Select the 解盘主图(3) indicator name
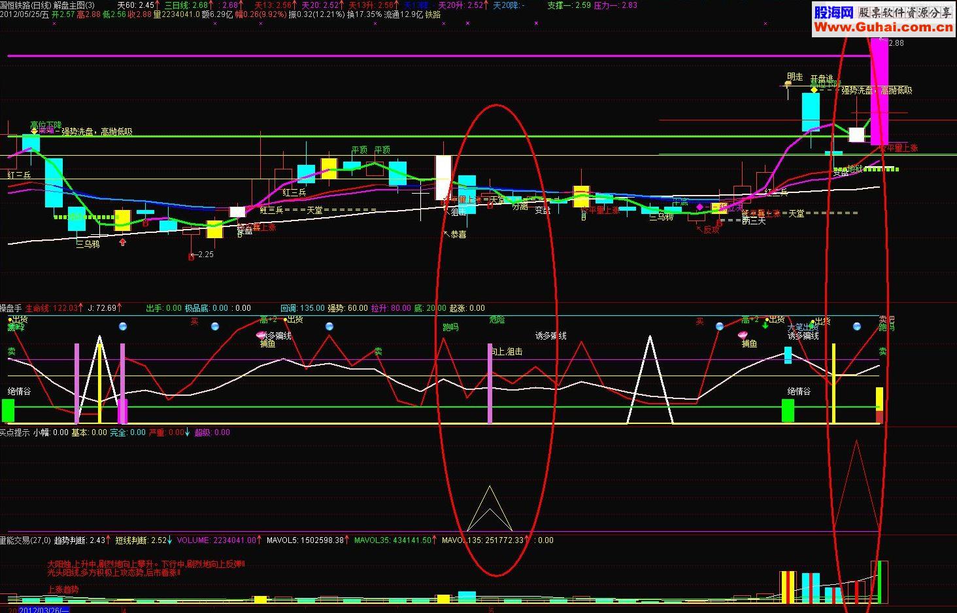The height and width of the screenshot is (613, 957). pyautogui.click(x=74, y=5)
